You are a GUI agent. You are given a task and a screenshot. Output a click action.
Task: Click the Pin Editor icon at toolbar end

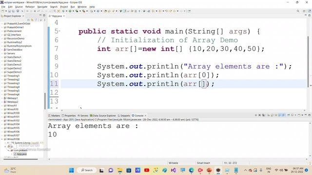point(189,11)
